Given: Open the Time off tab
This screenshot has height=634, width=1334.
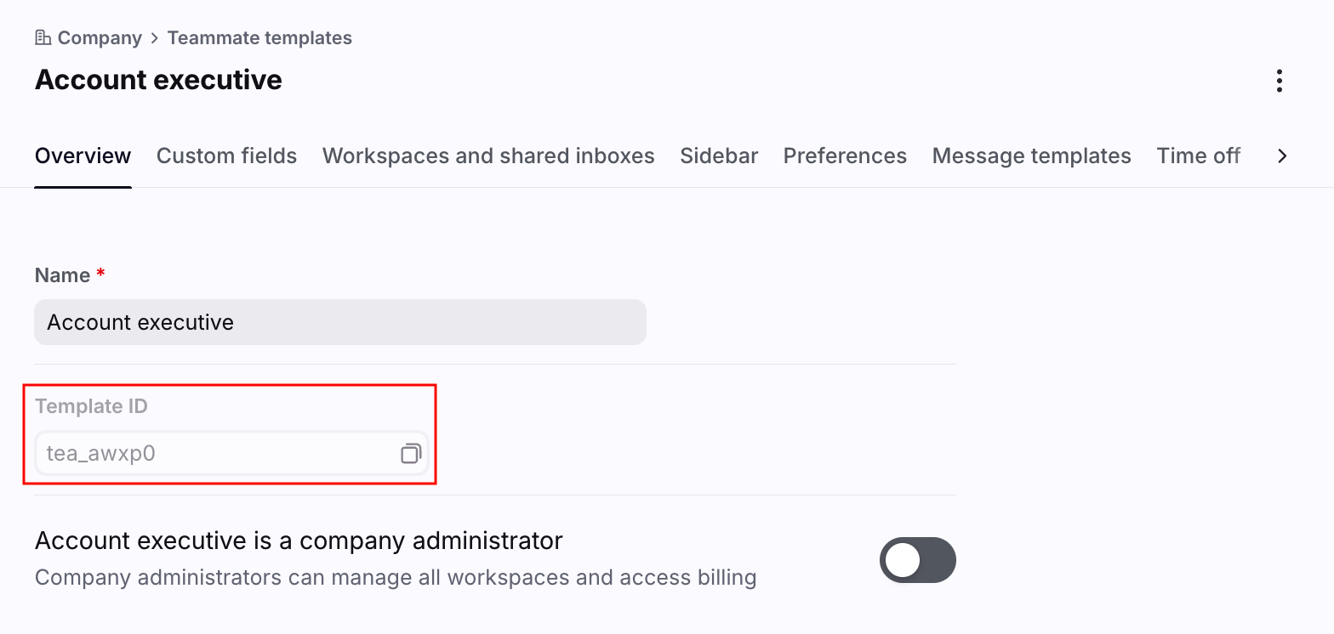Looking at the screenshot, I should (1198, 156).
